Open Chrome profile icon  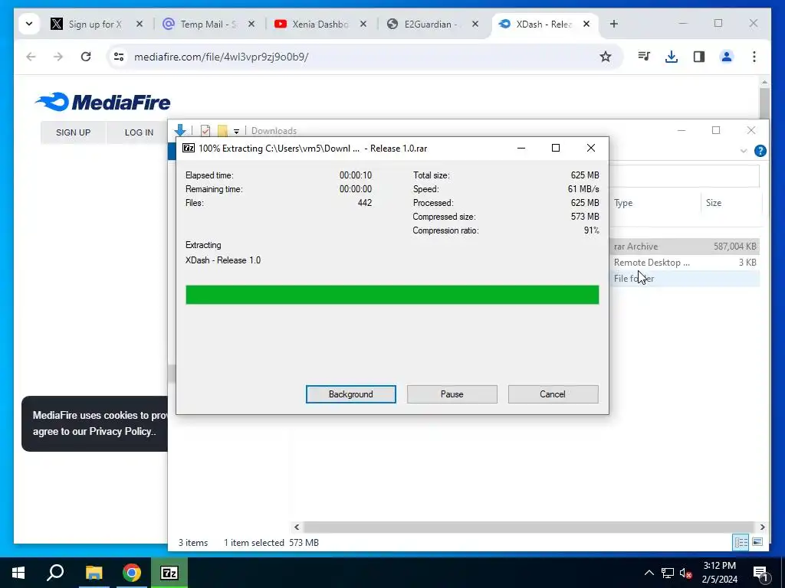point(727,57)
